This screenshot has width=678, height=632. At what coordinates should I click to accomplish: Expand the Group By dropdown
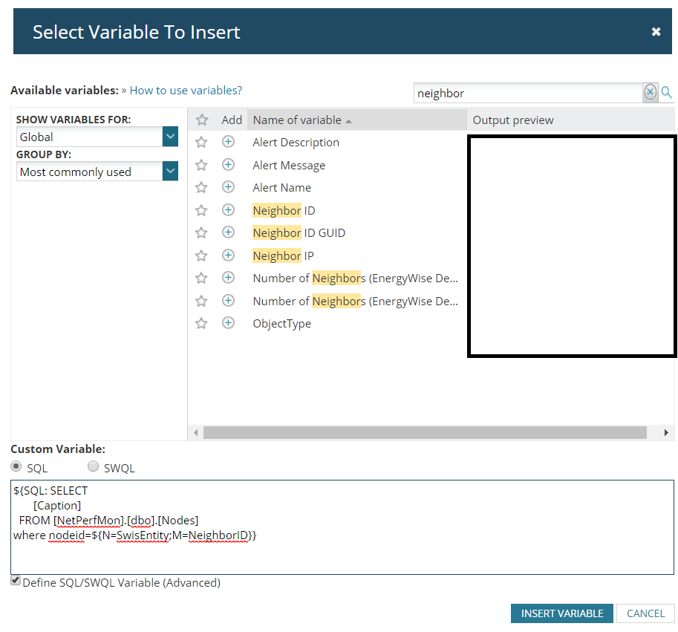tap(171, 172)
